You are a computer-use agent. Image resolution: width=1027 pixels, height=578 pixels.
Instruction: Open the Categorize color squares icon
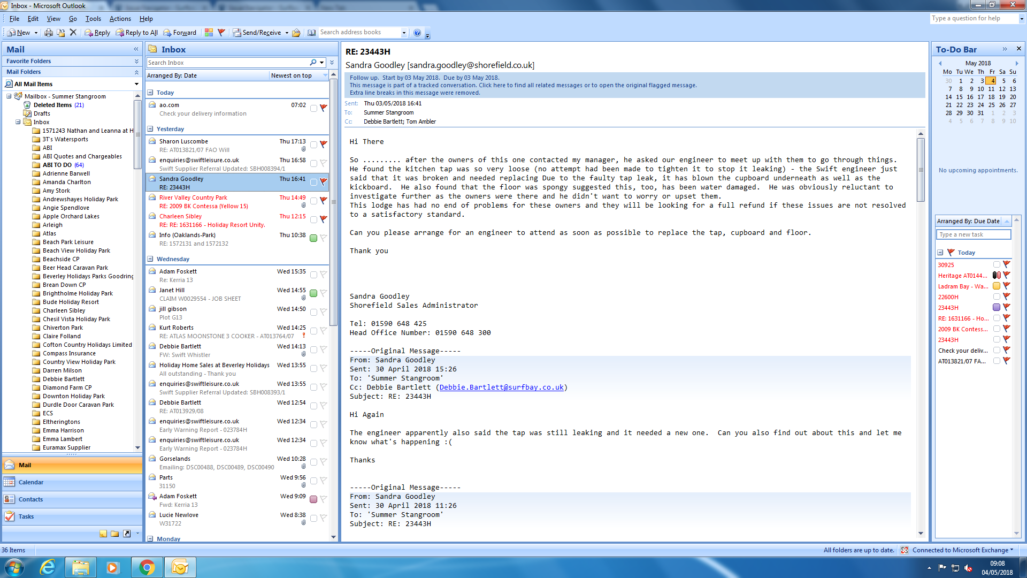[209, 33]
